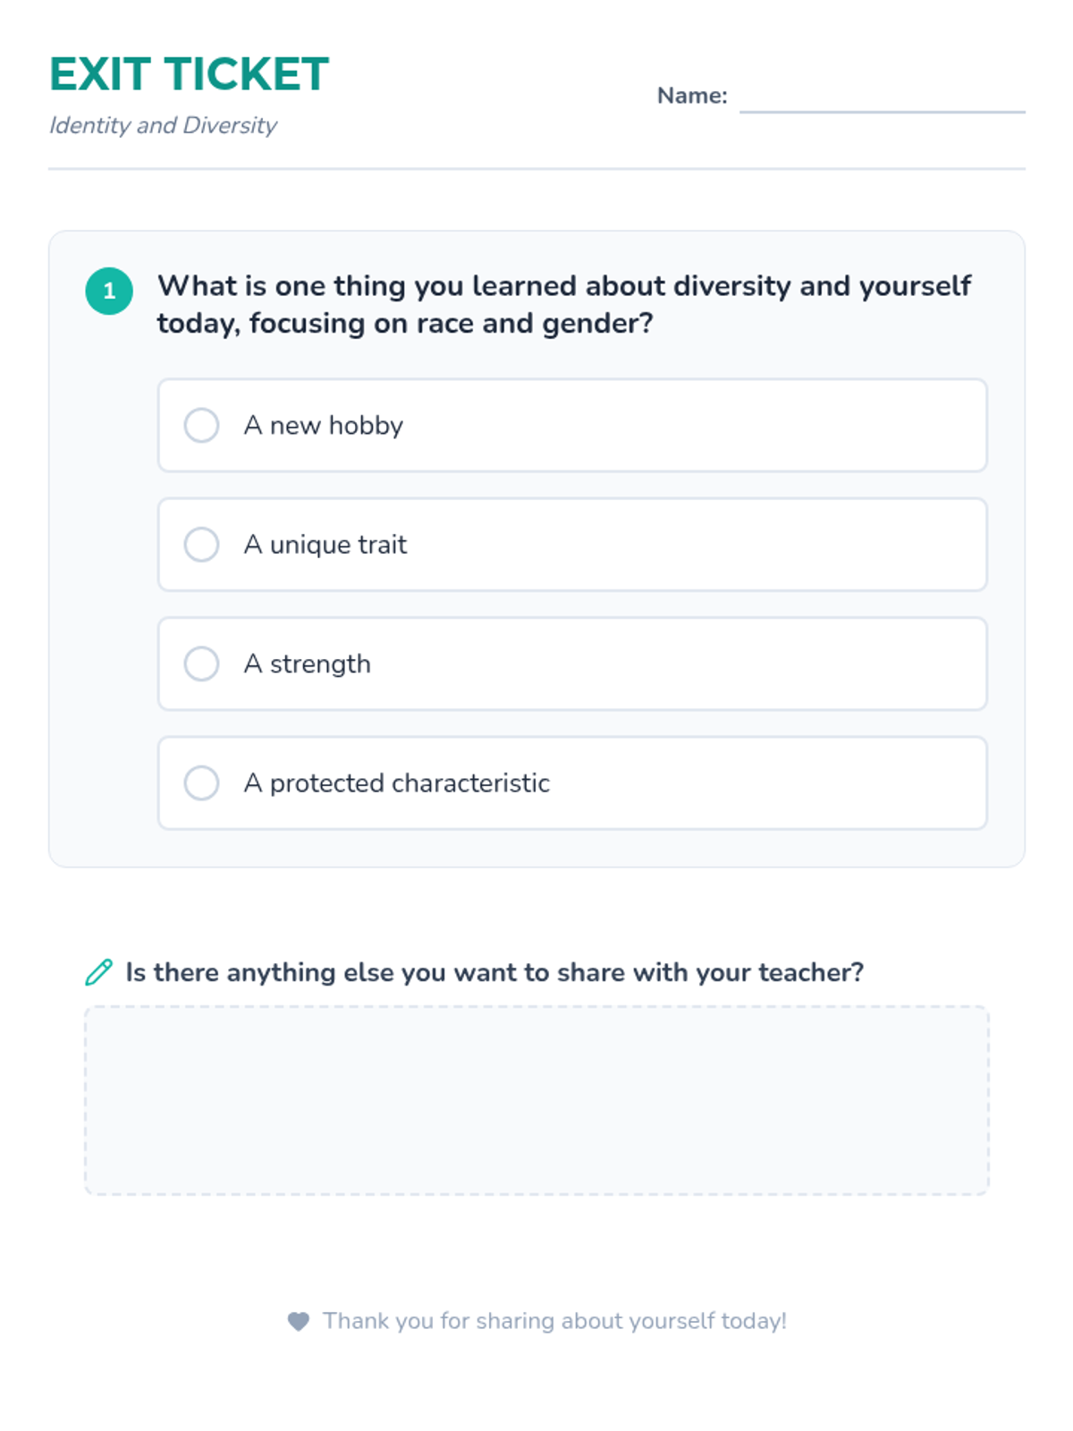Click the EXIT TICKET heading
1073x1431 pixels.
(189, 74)
